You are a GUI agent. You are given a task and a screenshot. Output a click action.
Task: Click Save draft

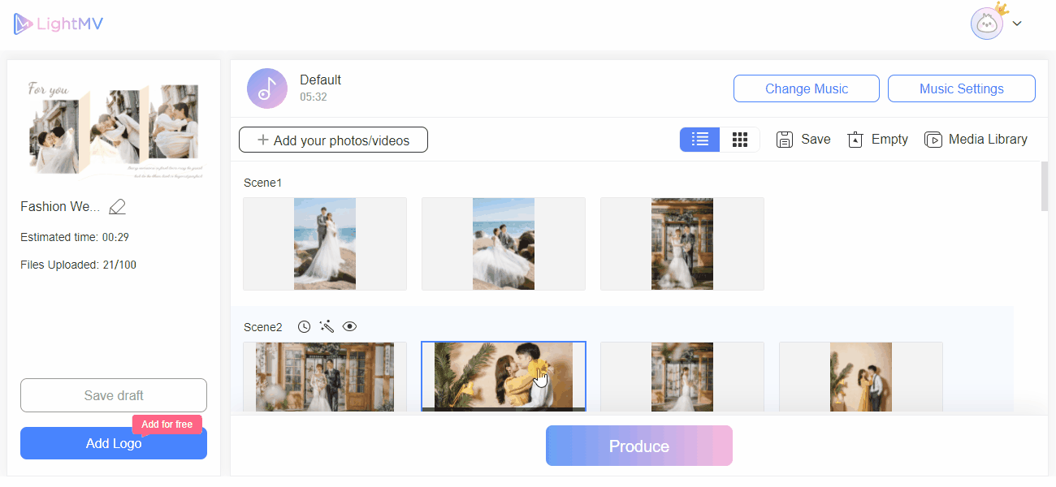[113, 395]
